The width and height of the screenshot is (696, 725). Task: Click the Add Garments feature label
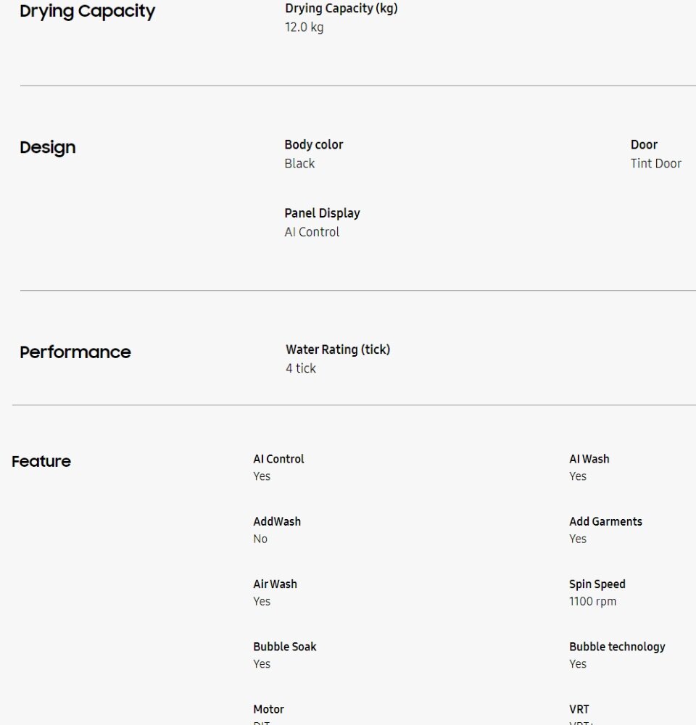[x=606, y=521]
